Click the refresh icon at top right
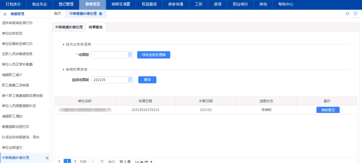The width and height of the screenshot is (362, 163). pyautogui.click(x=348, y=14)
